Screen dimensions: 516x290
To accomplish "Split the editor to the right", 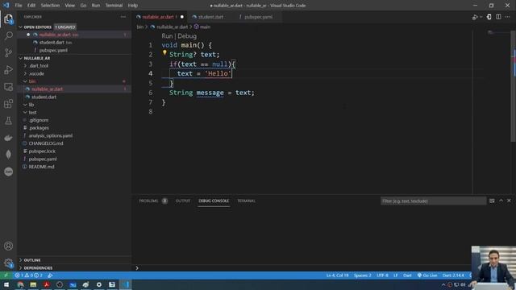I will click(498, 17).
